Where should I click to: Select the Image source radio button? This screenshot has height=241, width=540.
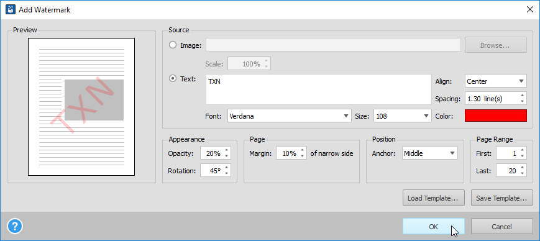coord(173,45)
